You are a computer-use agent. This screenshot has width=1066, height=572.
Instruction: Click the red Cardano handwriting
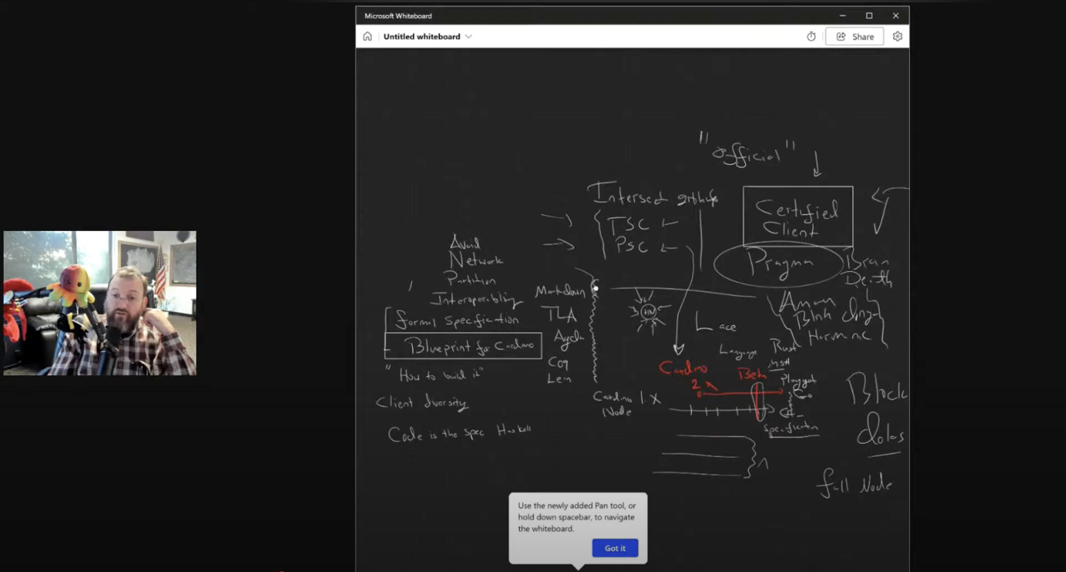683,368
